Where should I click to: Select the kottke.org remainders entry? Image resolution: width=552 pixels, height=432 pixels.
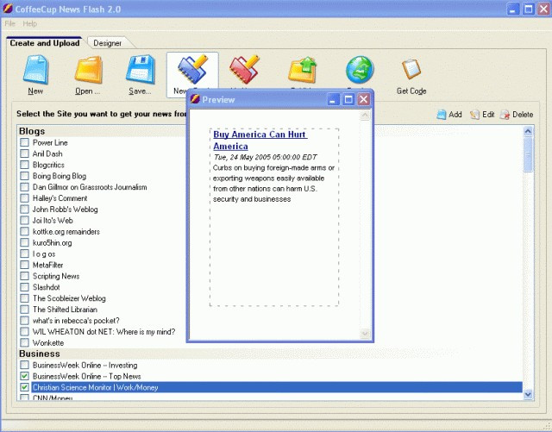(66, 232)
